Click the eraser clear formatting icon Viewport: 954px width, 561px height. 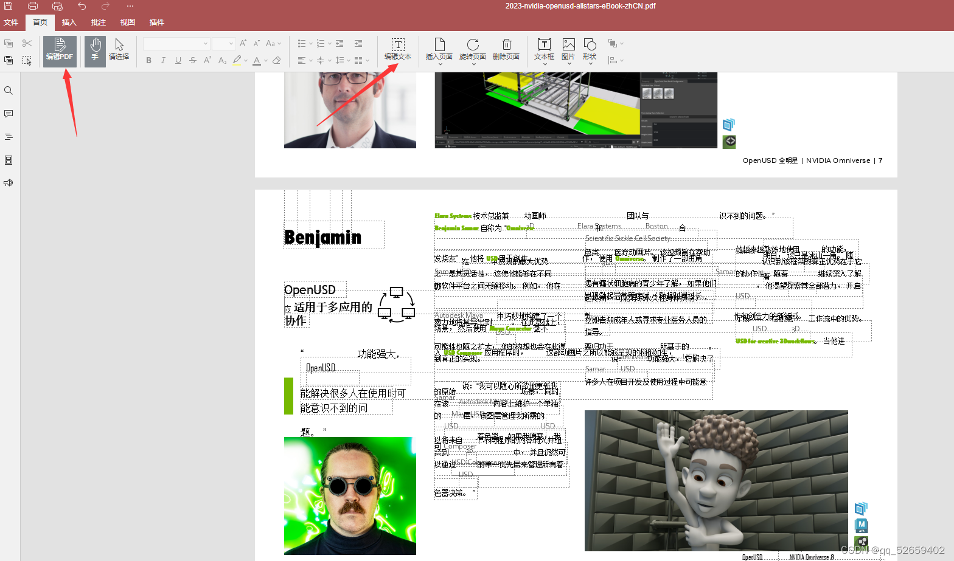coord(277,60)
